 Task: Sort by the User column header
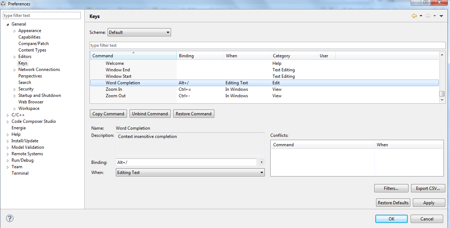(x=326, y=56)
